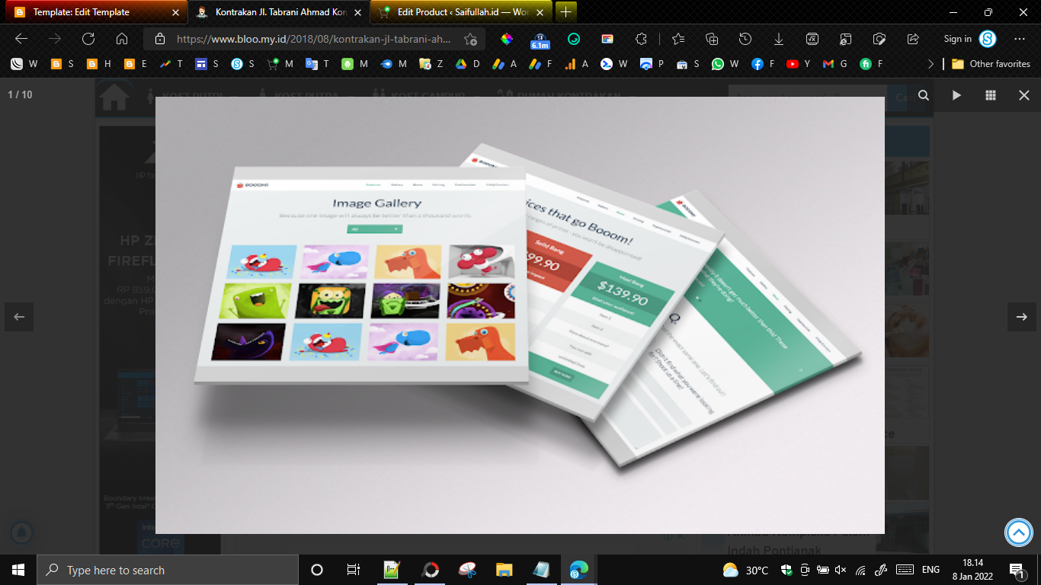
Task: Open the Facebook bookmark labeled F
Action: click(764, 64)
